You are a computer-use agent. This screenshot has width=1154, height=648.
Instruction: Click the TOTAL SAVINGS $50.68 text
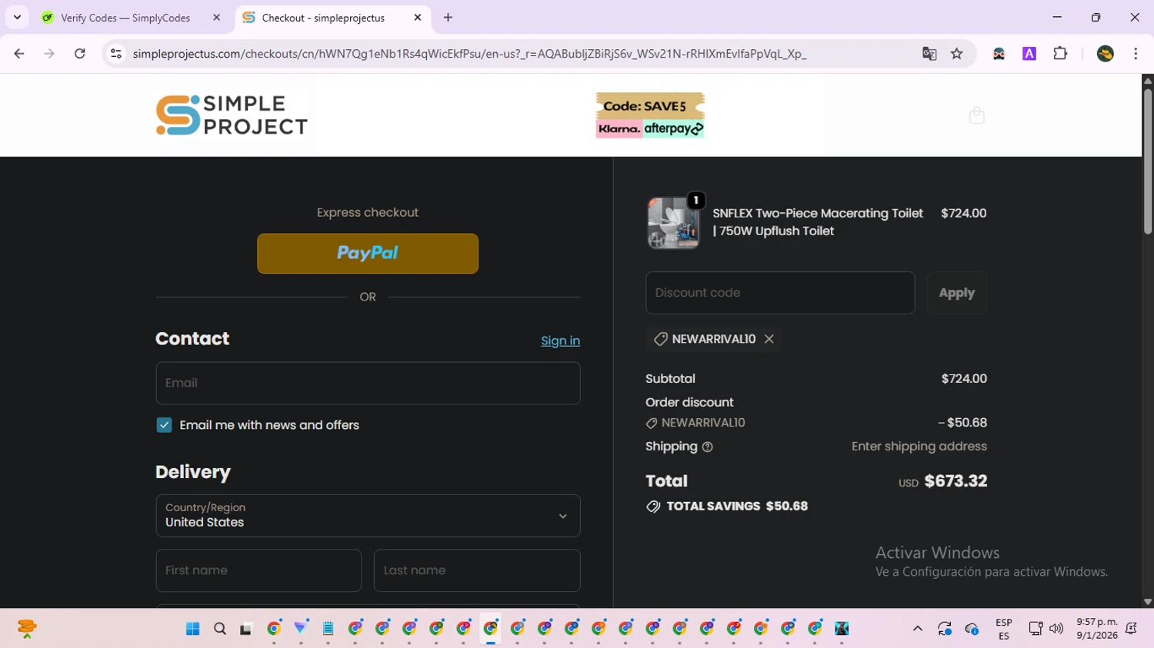pyautogui.click(x=737, y=507)
